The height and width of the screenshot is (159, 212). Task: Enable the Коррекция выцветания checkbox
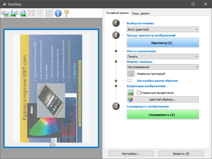coord(139,93)
